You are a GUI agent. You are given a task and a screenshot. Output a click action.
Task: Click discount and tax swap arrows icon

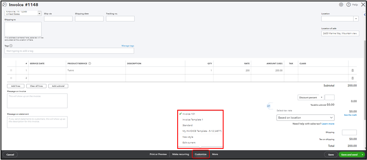[x=269, y=106]
